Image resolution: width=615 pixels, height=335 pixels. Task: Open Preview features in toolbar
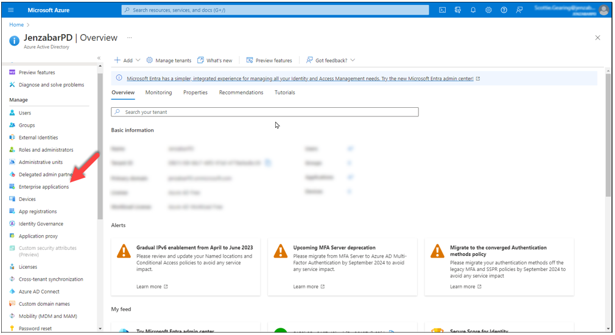click(x=269, y=60)
